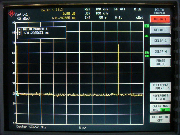The height and width of the screenshot is (135, 180).
Task: Toggle REFERENCE FIXED softkey
Action: (160, 97)
